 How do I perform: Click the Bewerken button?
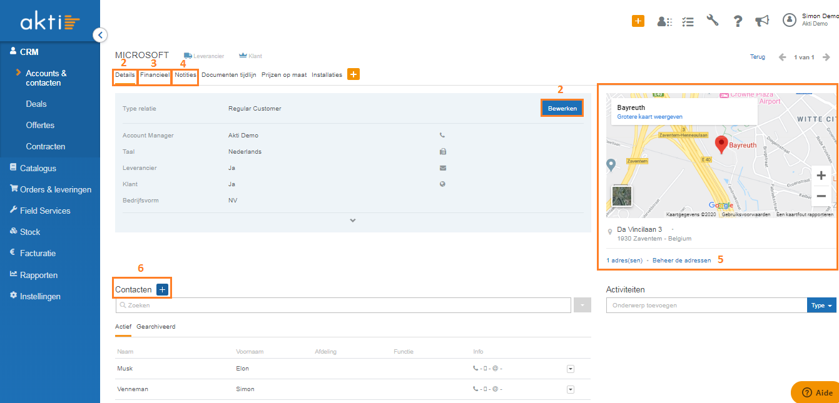click(562, 108)
